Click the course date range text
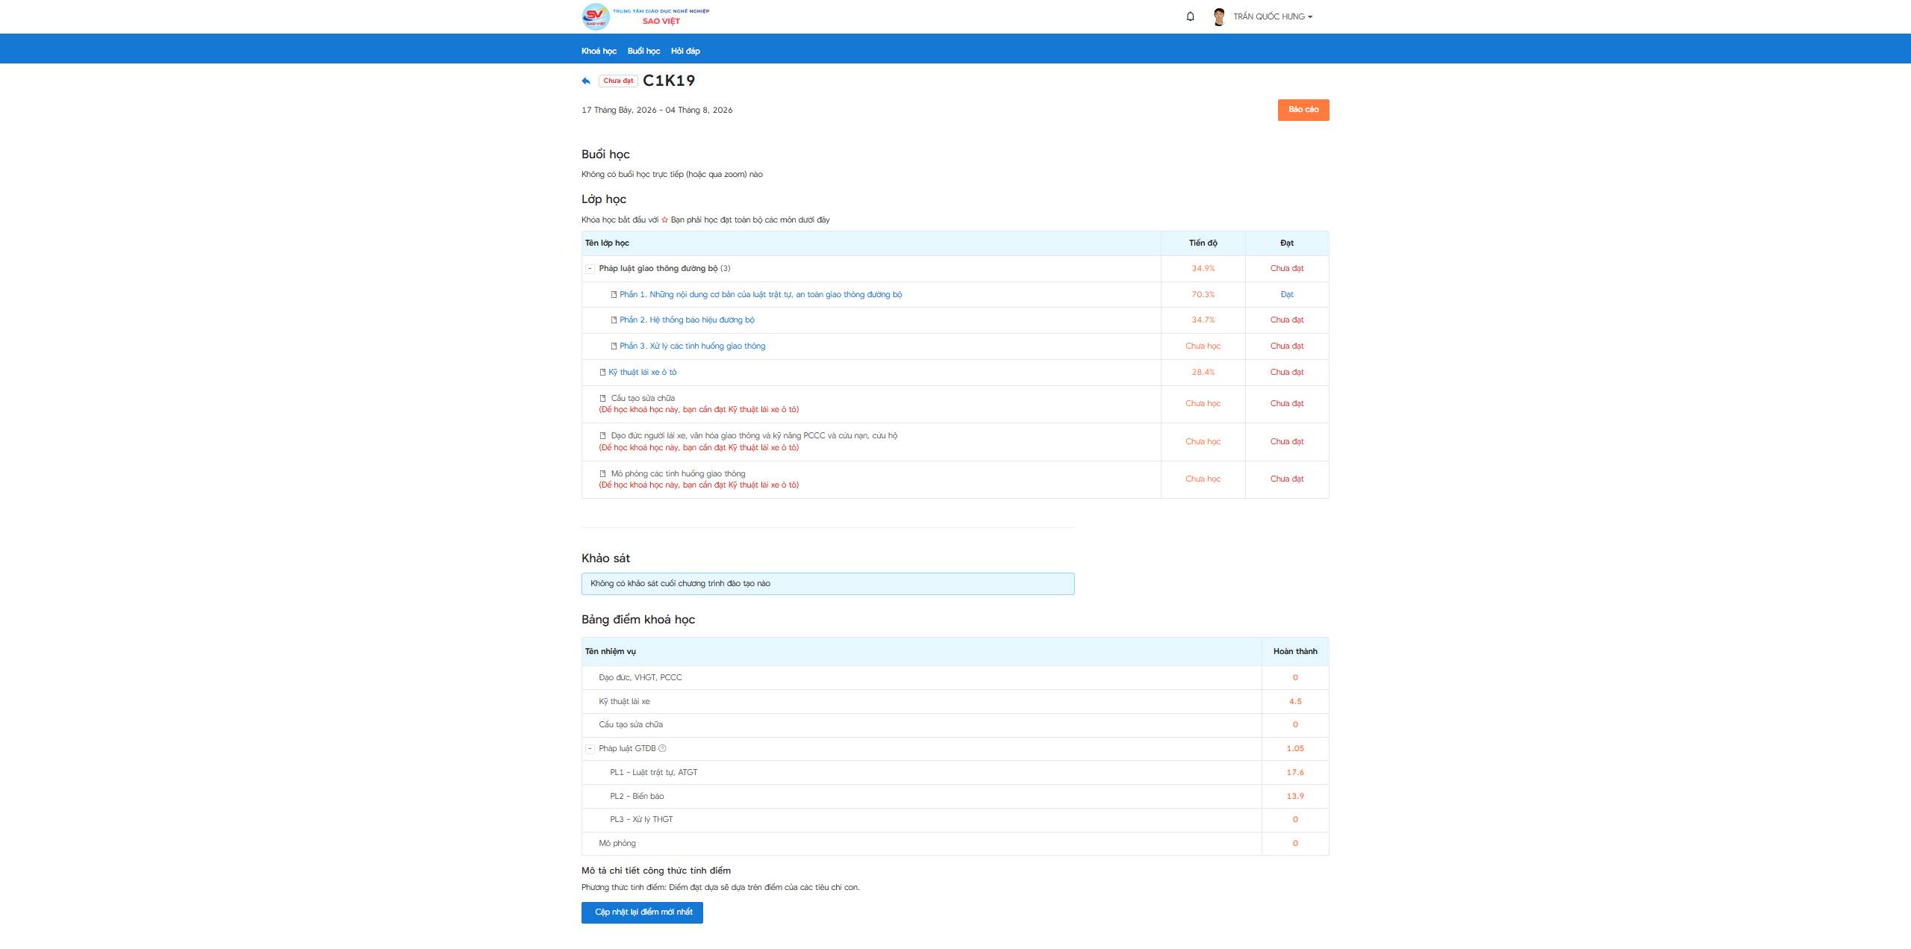1911x949 pixels. pos(657,111)
